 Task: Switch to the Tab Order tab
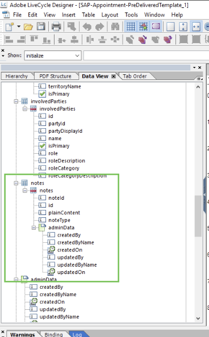135,76
